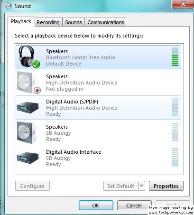Click the red not-plugged-in arrow badge
Image resolution: width=194 pixels, height=215 pixels.
(x=37, y=90)
